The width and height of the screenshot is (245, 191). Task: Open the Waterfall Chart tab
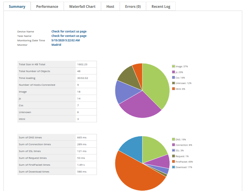pos(82,6)
